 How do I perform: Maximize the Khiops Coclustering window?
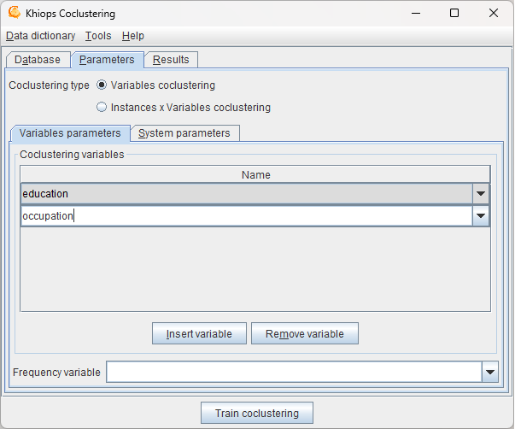(x=454, y=13)
